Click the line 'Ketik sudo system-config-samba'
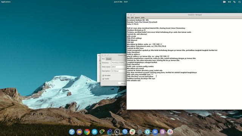This screenshot has width=242, height=136. tap(140, 66)
